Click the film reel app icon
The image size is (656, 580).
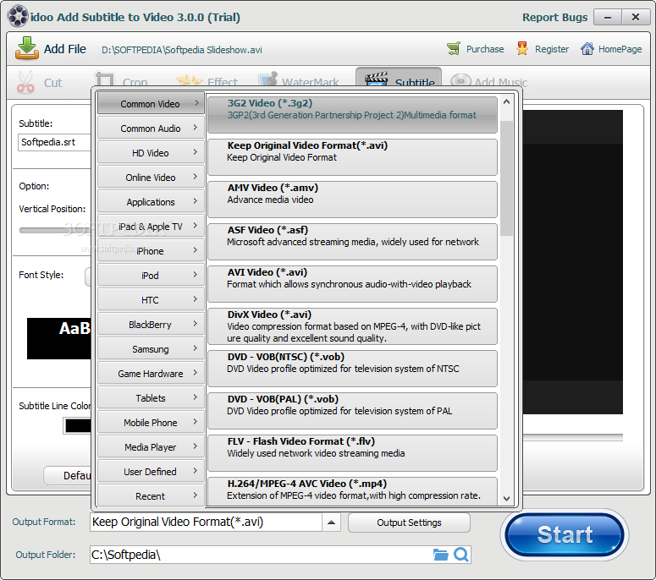coord(18,16)
